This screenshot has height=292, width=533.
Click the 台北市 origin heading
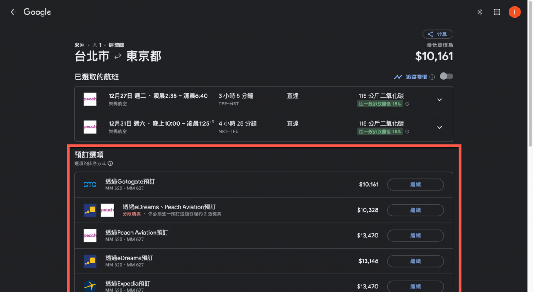[x=92, y=56]
